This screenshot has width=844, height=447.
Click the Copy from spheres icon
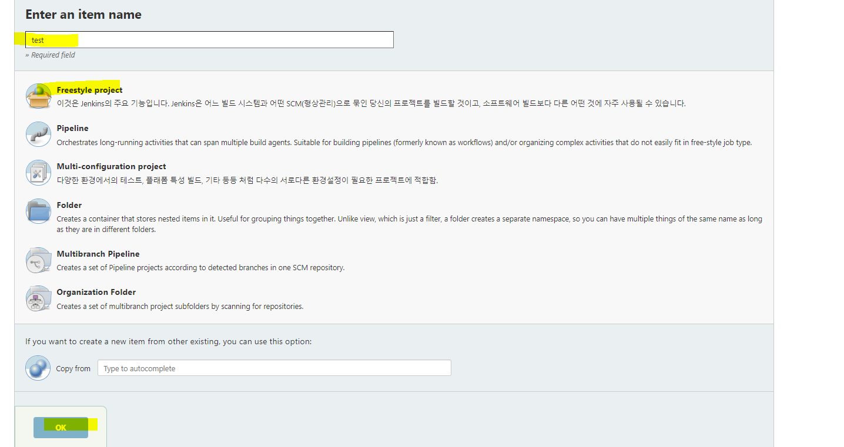[38, 368]
